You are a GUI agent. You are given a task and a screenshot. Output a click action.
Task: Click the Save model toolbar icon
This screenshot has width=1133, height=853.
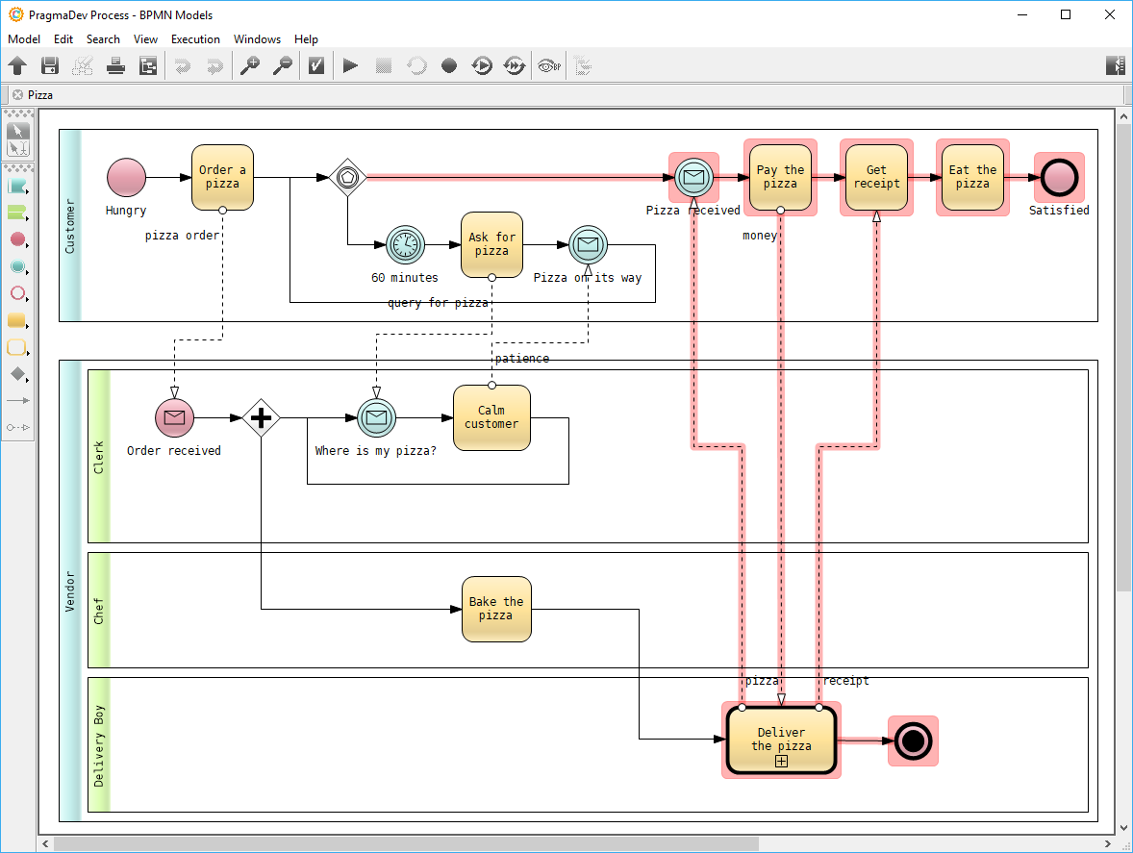(50, 65)
